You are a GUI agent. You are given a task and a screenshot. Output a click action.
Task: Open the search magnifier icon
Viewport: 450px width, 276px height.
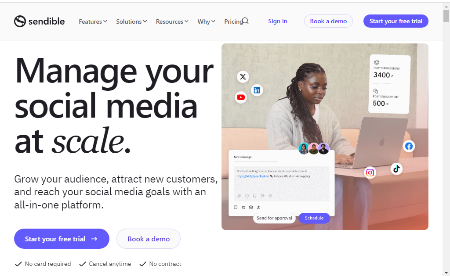pyautogui.click(x=245, y=21)
